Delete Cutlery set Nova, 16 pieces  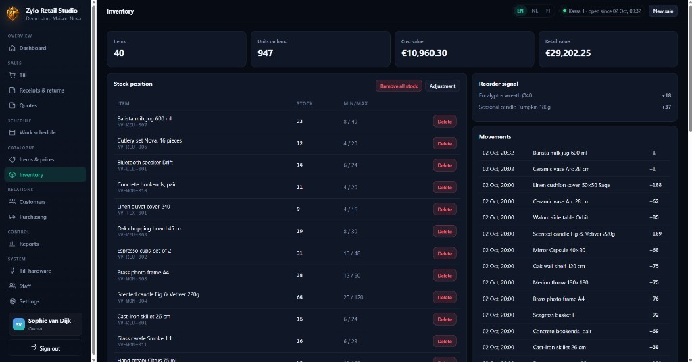[445, 143]
